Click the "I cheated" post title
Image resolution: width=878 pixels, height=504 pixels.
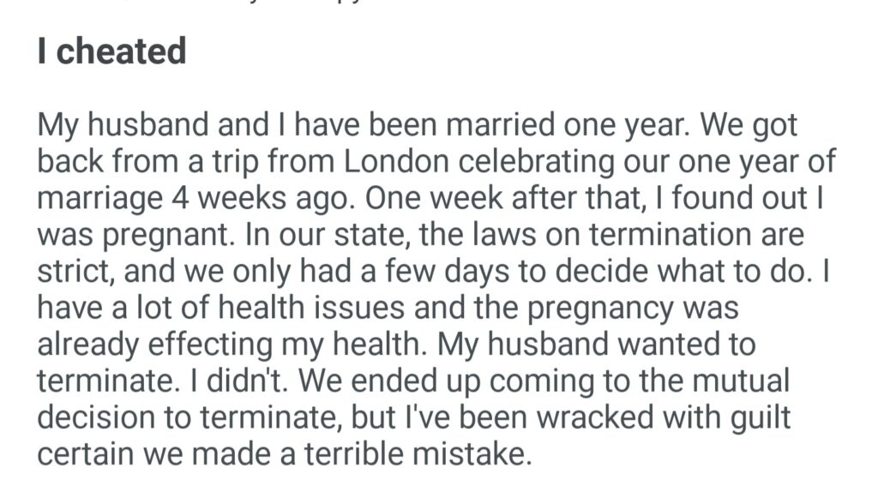pyautogui.click(x=111, y=51)
